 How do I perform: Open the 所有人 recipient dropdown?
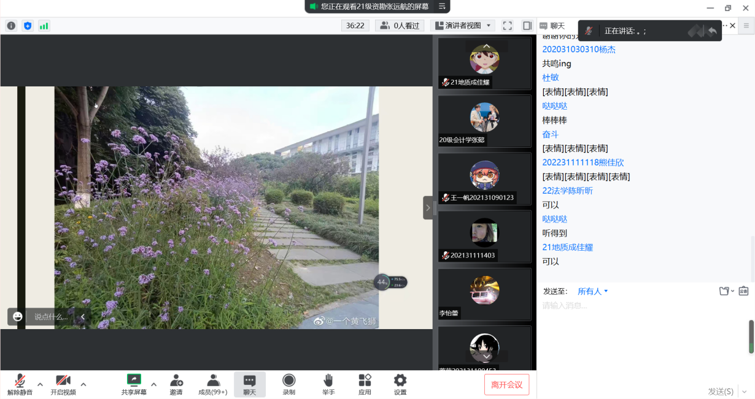coord(592,291)
